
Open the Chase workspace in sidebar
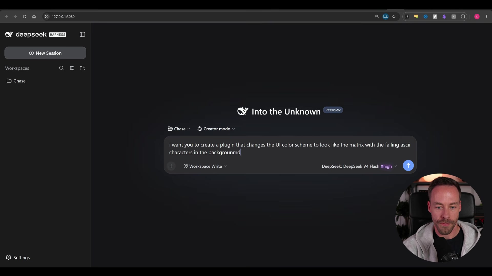(x=45, y=81)
